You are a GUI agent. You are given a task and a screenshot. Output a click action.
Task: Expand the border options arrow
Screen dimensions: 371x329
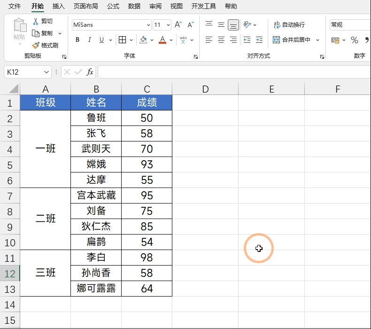tap(131, 40)
